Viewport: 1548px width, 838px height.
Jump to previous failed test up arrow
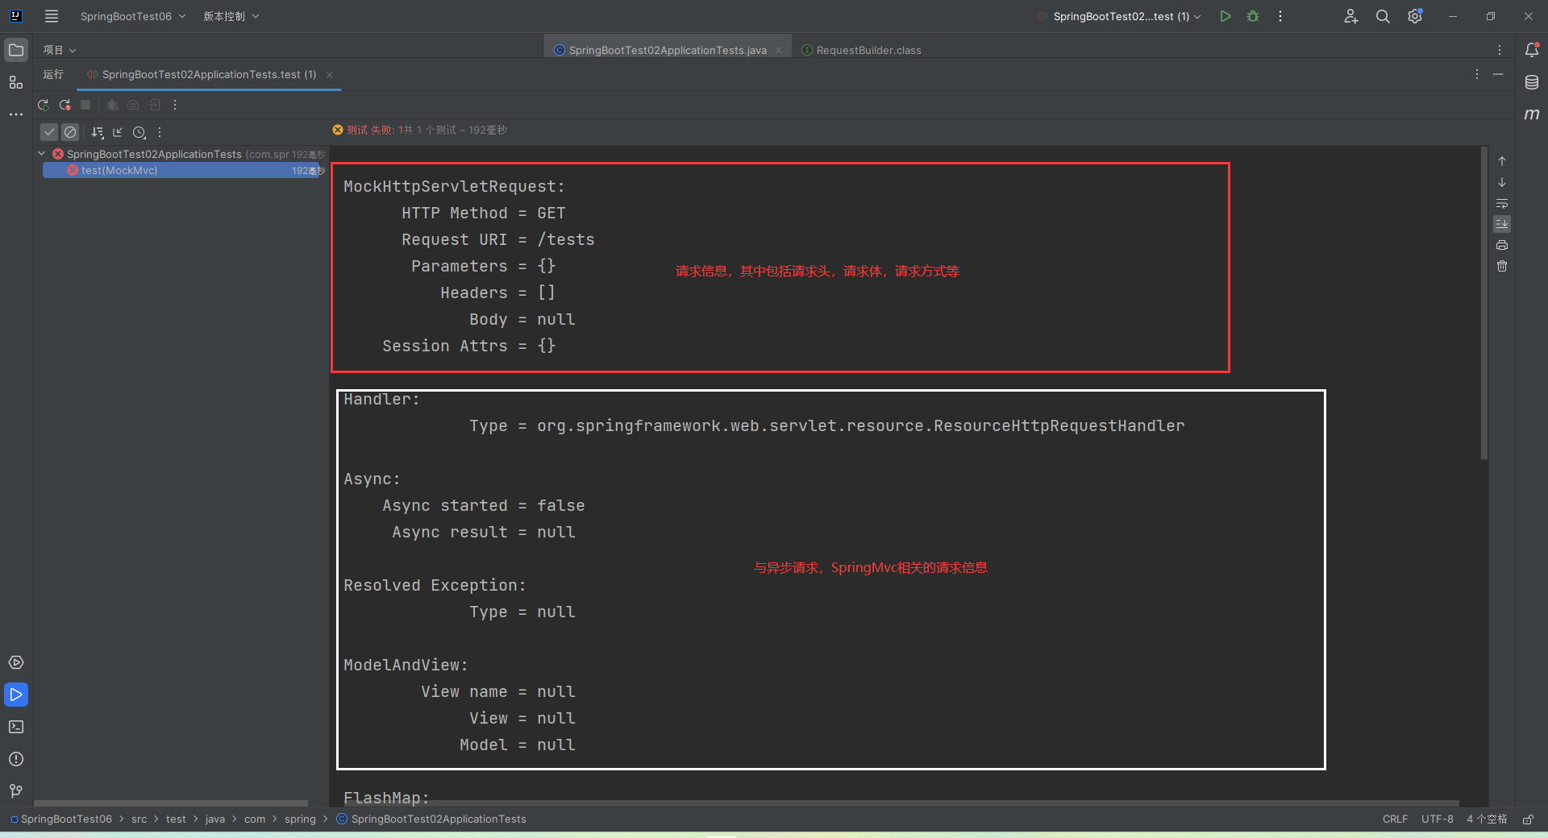click(x=1502, y=161)
